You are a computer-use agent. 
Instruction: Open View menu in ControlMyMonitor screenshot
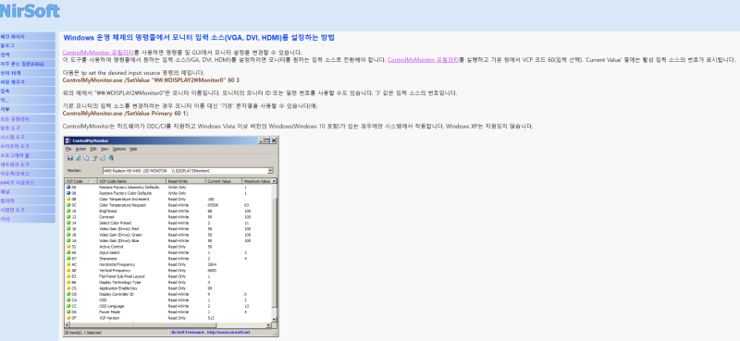105,149
